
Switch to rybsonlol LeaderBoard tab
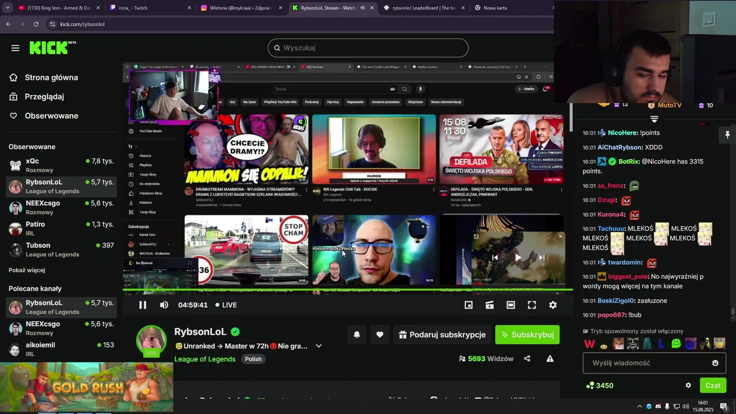[424, 8]
